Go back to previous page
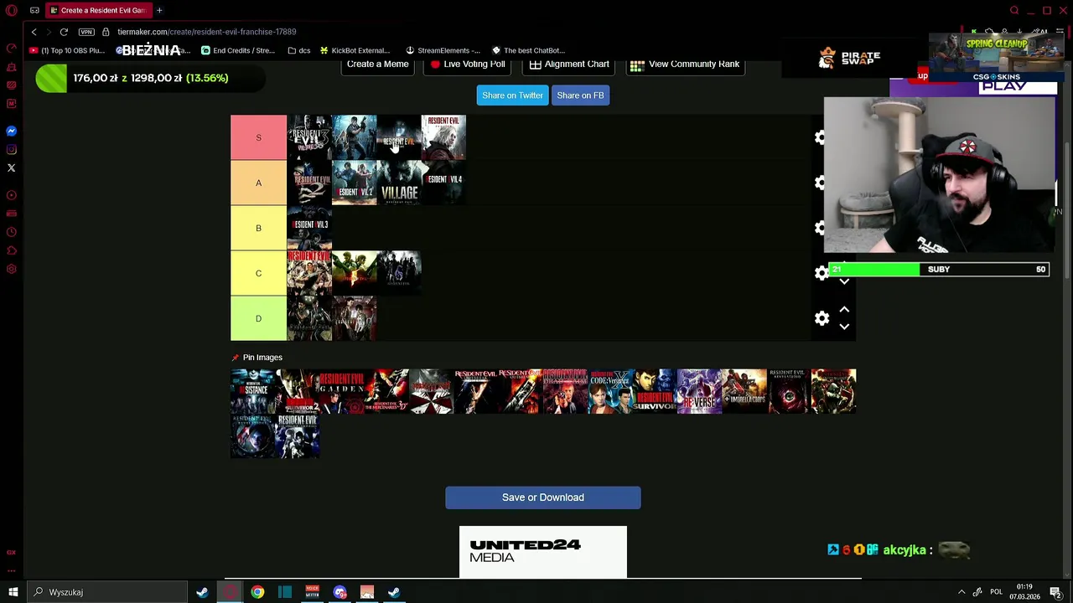The image size is (1073, 603). (x=34, y=32)
